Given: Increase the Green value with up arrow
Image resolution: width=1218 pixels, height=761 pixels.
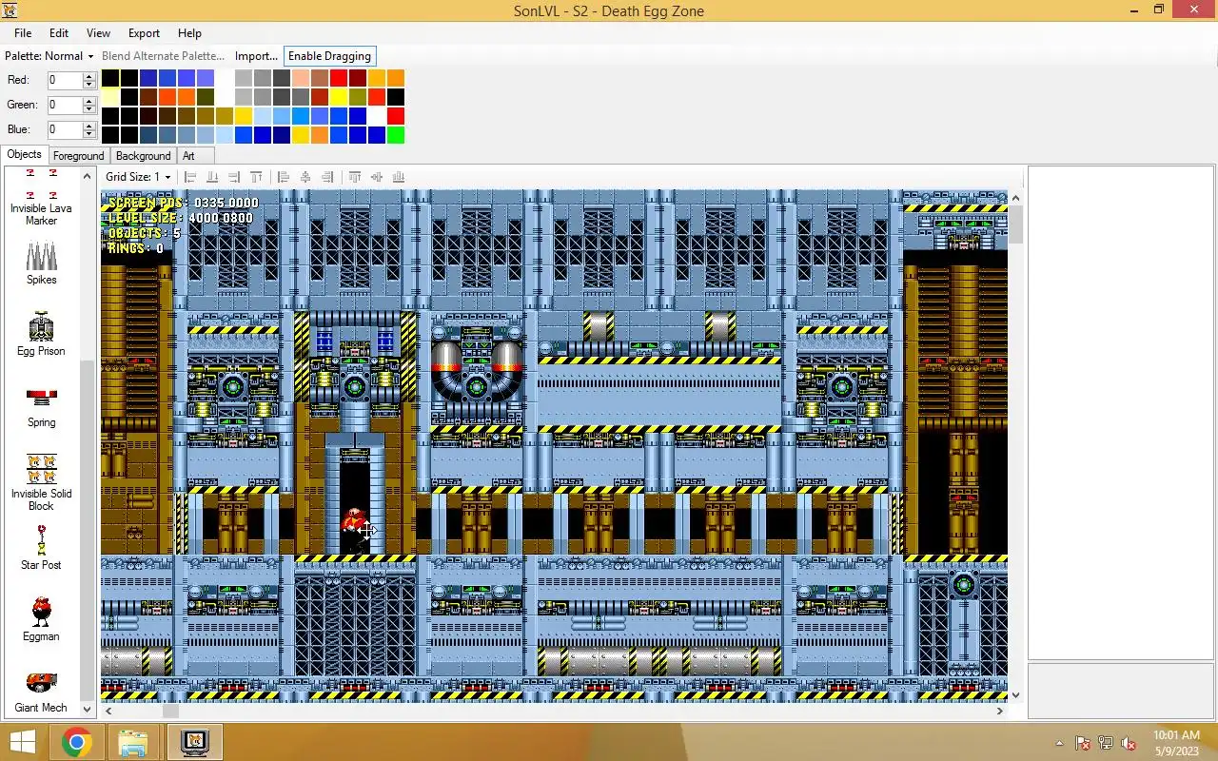Looking at the screenshot, I should [x=89, y=101].
